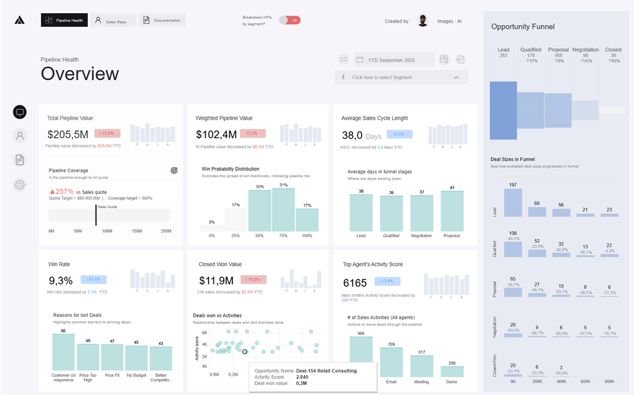The image size is (634, 395).
Task: Open the user profile icon in left sidebar
Action: point(20,136)
